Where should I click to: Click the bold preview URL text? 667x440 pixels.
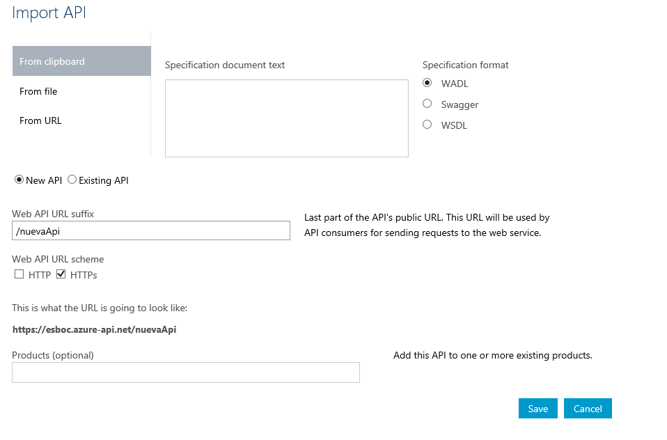tap(95, 330)
